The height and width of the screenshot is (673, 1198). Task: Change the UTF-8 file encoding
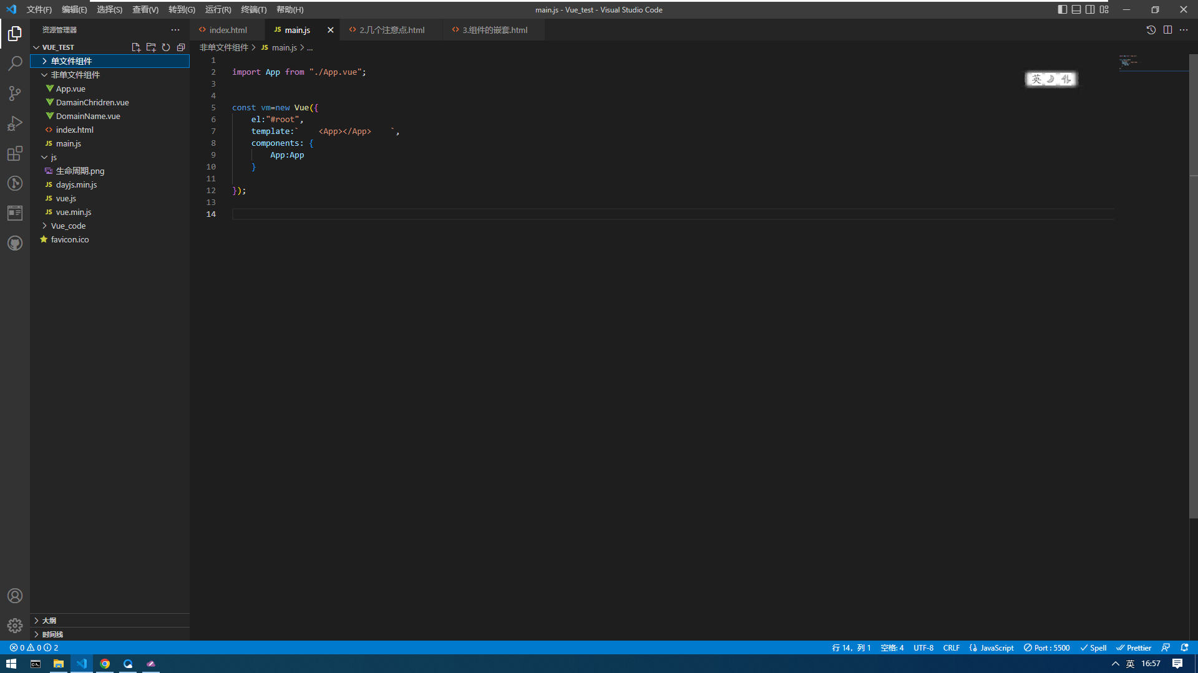pos(923,647)
